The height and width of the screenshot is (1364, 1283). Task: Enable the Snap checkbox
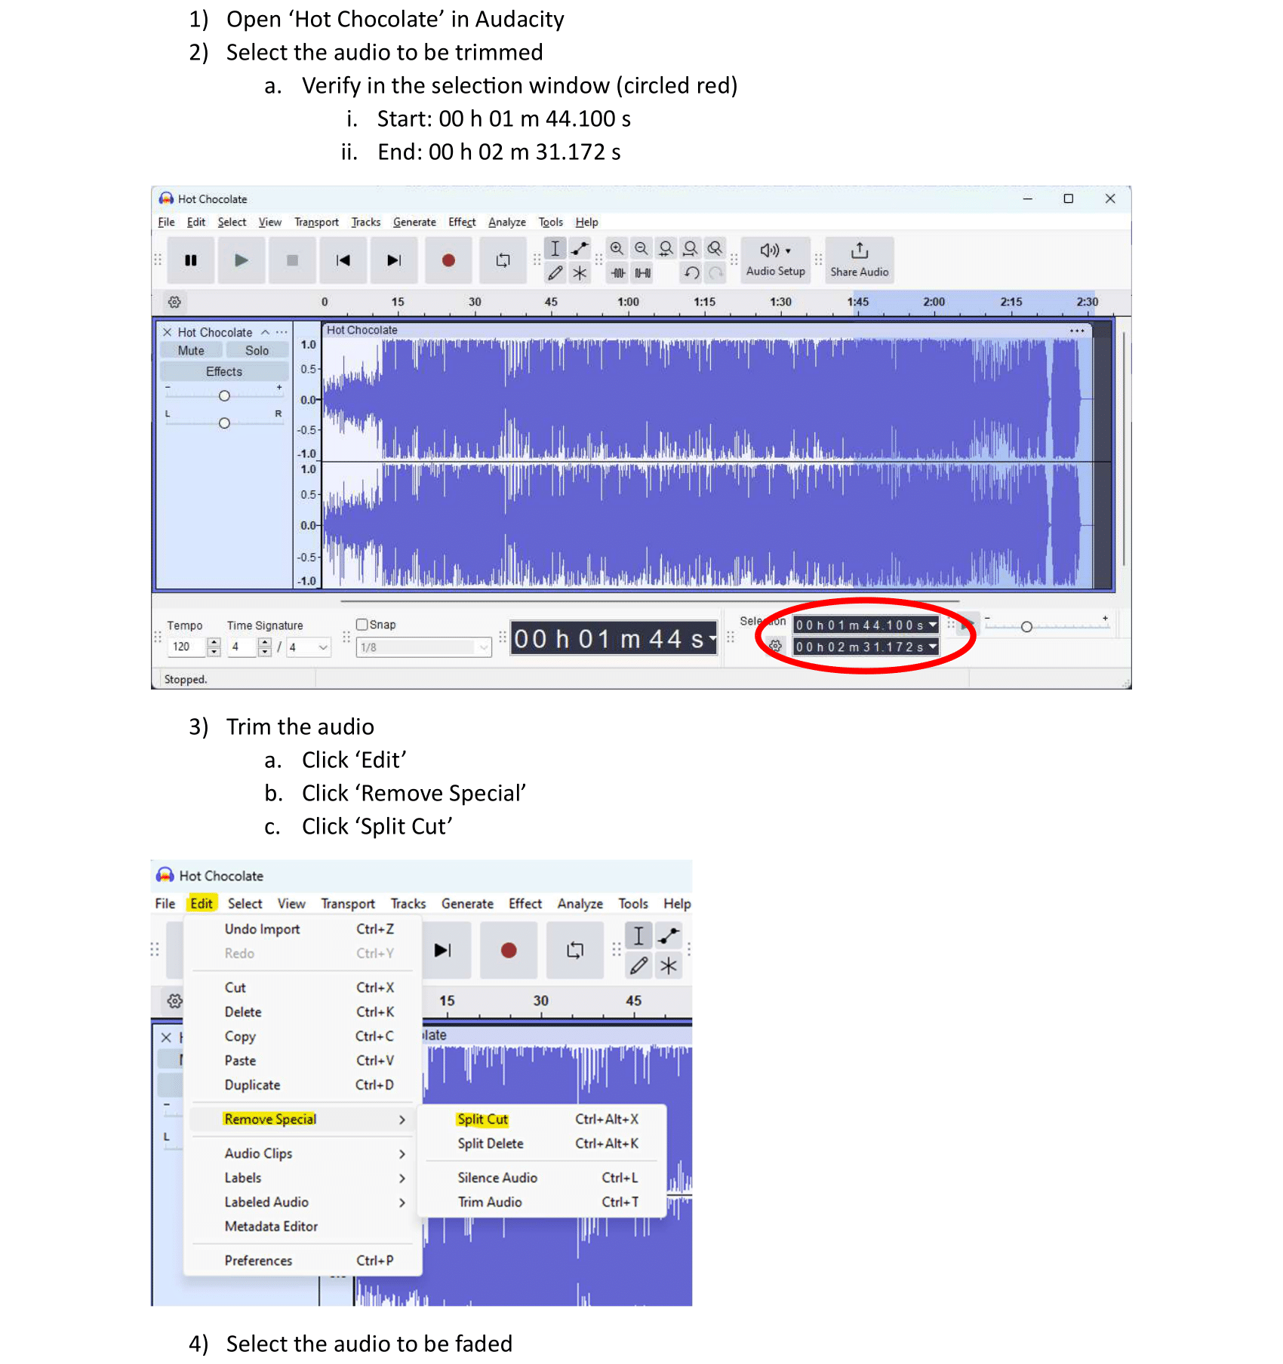pyautogui.click(x=362, y=625)
